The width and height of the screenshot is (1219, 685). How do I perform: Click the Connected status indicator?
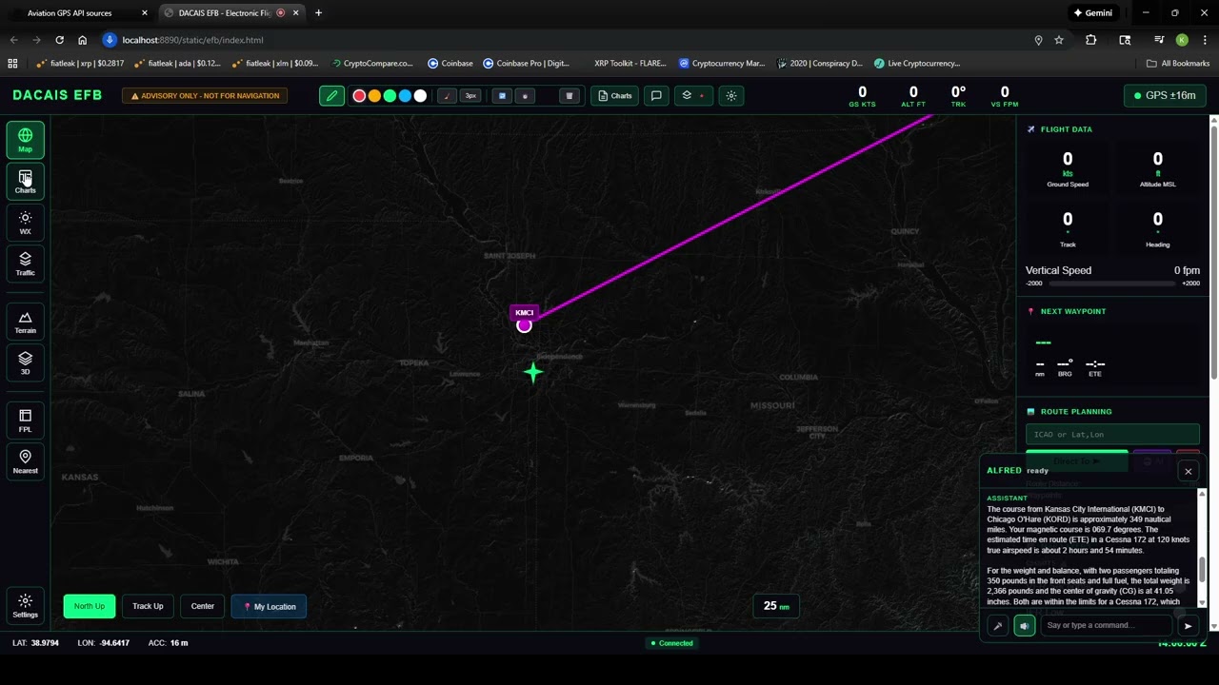(671, 643)
